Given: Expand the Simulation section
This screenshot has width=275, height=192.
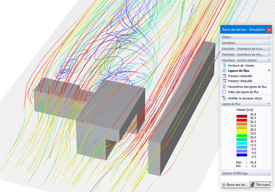Looking at the screenshot, I should [x=246, y=43].
